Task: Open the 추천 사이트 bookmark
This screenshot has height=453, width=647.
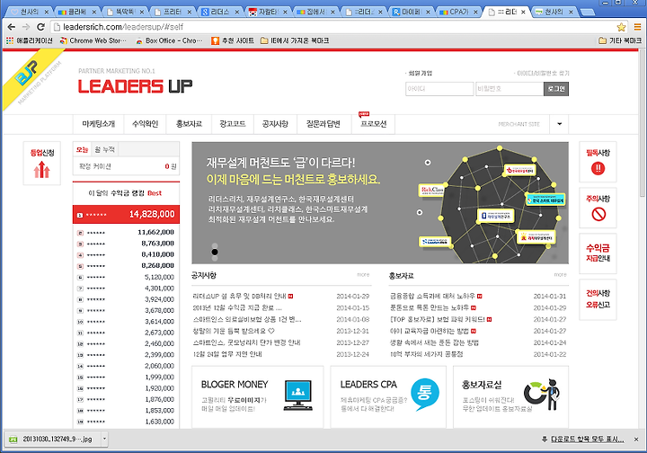Action: point(233,40)
